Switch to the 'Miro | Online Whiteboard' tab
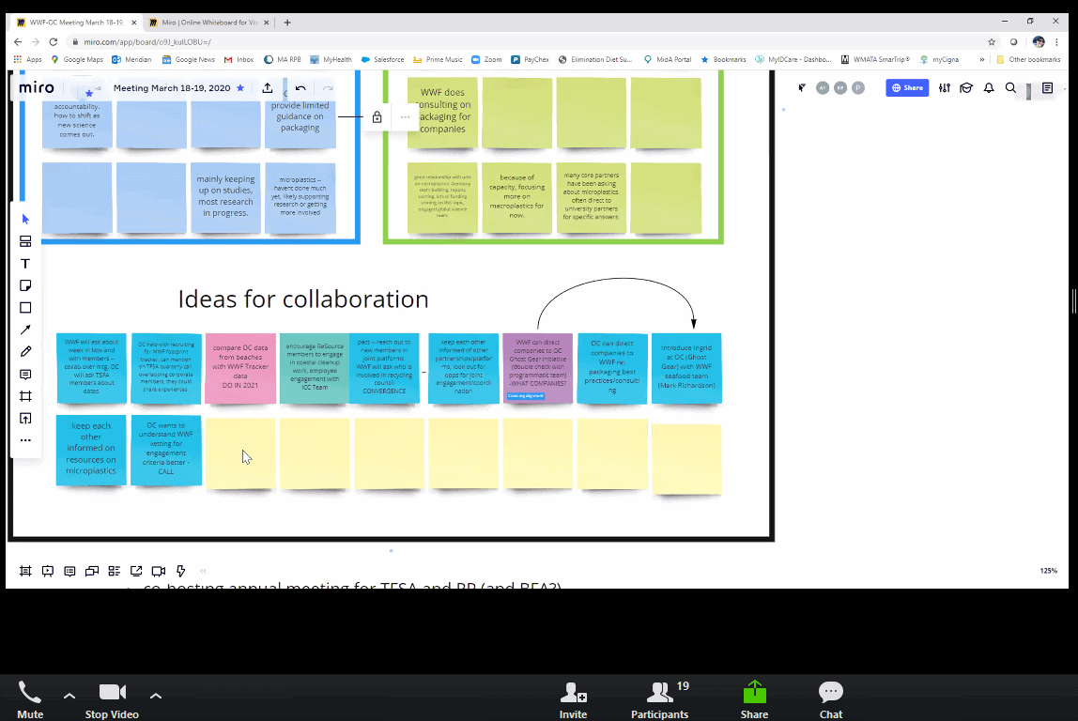The image size is (1078, 721). coord(209,23)
